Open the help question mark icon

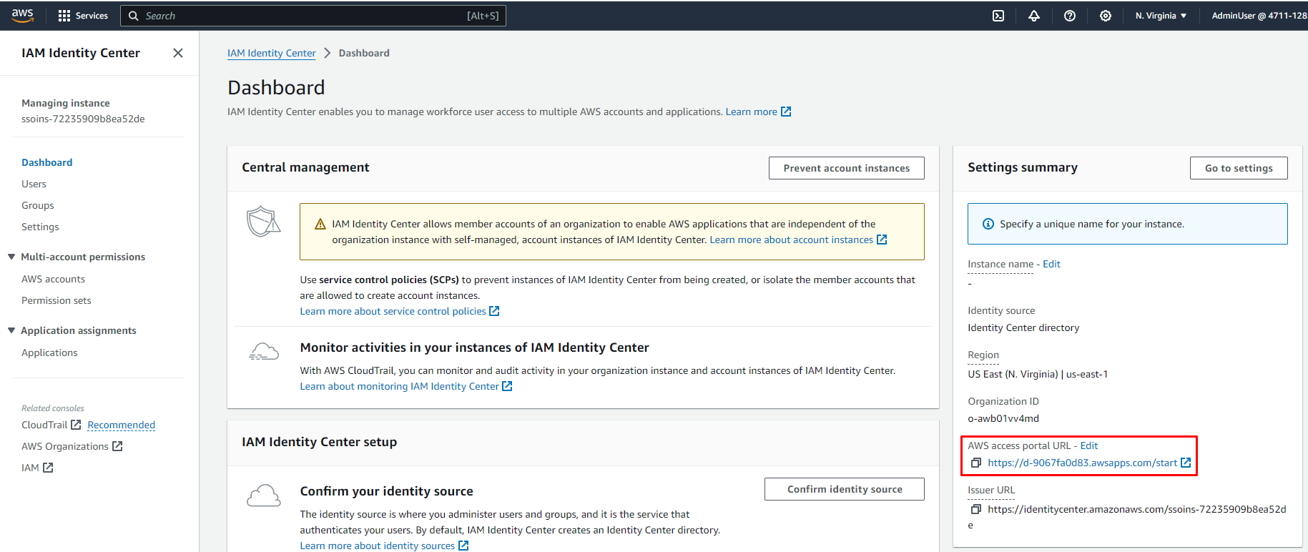1070,16
